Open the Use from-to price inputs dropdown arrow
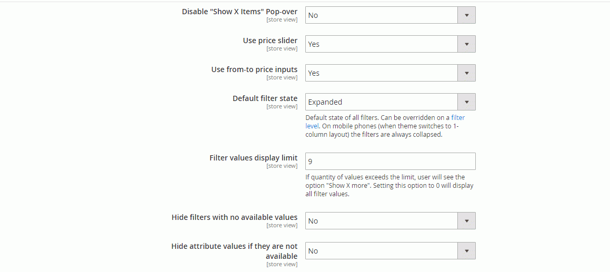Screen dimensions: 610x272 coord(466,73)
